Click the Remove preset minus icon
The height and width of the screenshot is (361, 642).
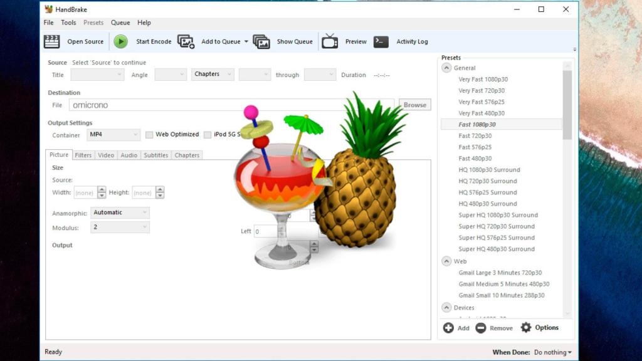[481, 328]
